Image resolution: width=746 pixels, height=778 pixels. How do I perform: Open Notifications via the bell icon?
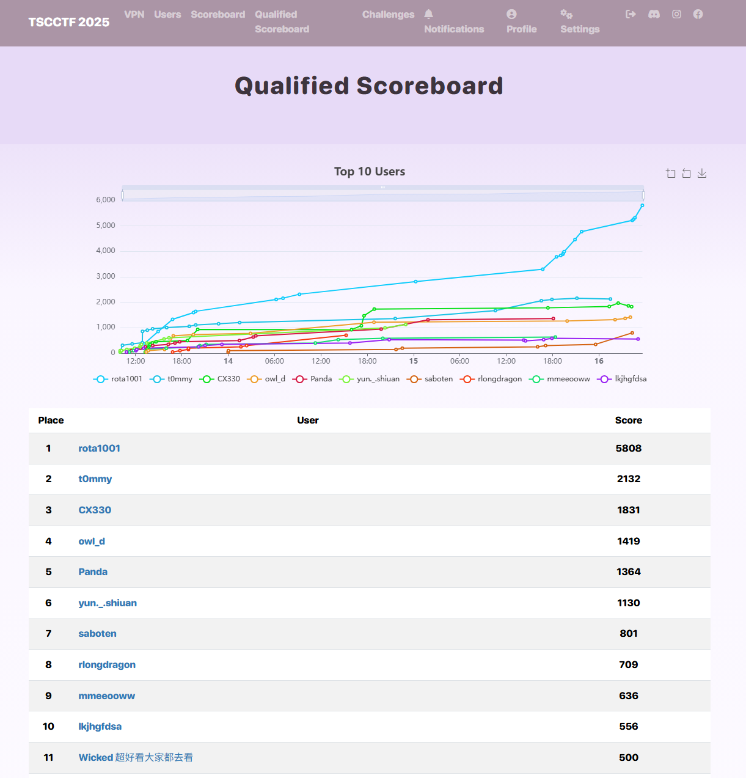pos(429,14)
